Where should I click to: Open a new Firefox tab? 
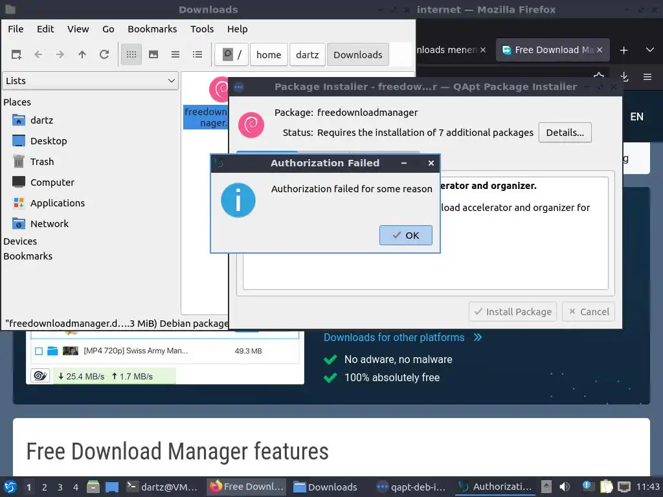pos(624,50)
